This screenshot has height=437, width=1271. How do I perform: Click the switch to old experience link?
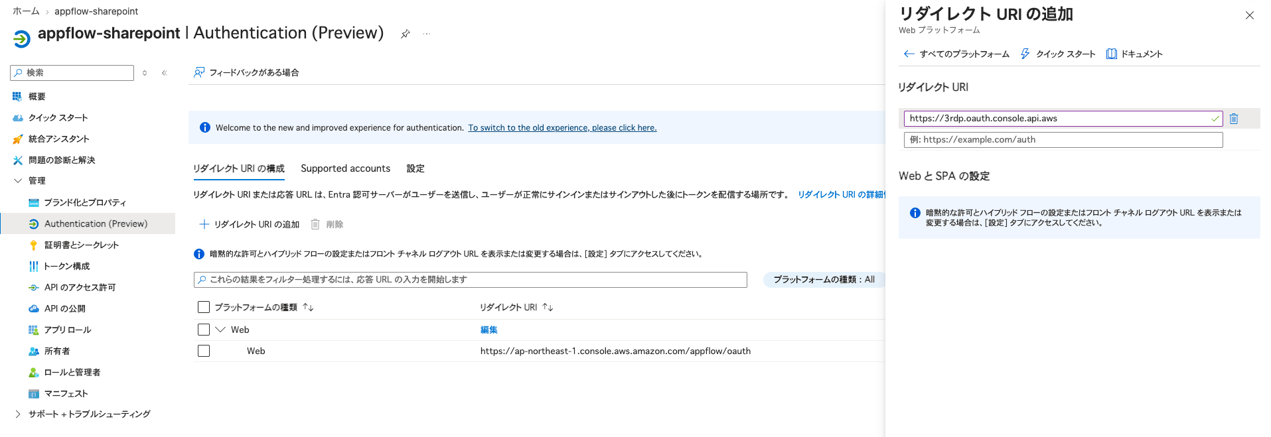[x=562, y=128]
